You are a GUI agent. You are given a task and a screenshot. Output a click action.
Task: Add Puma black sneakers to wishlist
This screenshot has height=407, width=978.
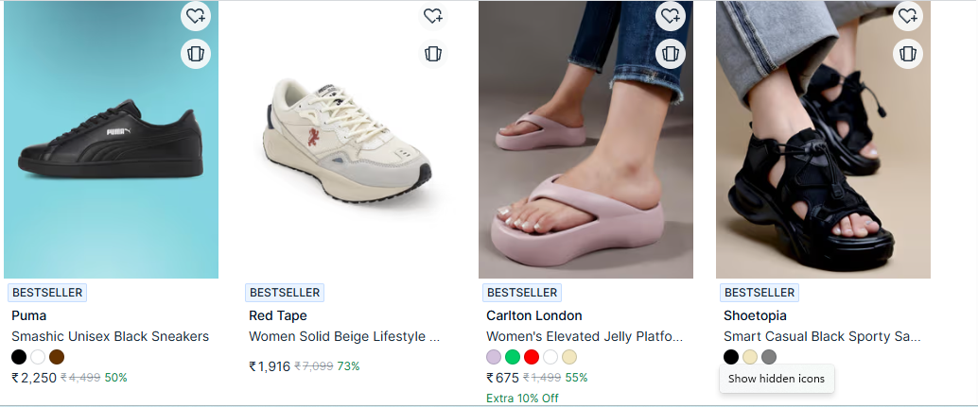point(196,16)
